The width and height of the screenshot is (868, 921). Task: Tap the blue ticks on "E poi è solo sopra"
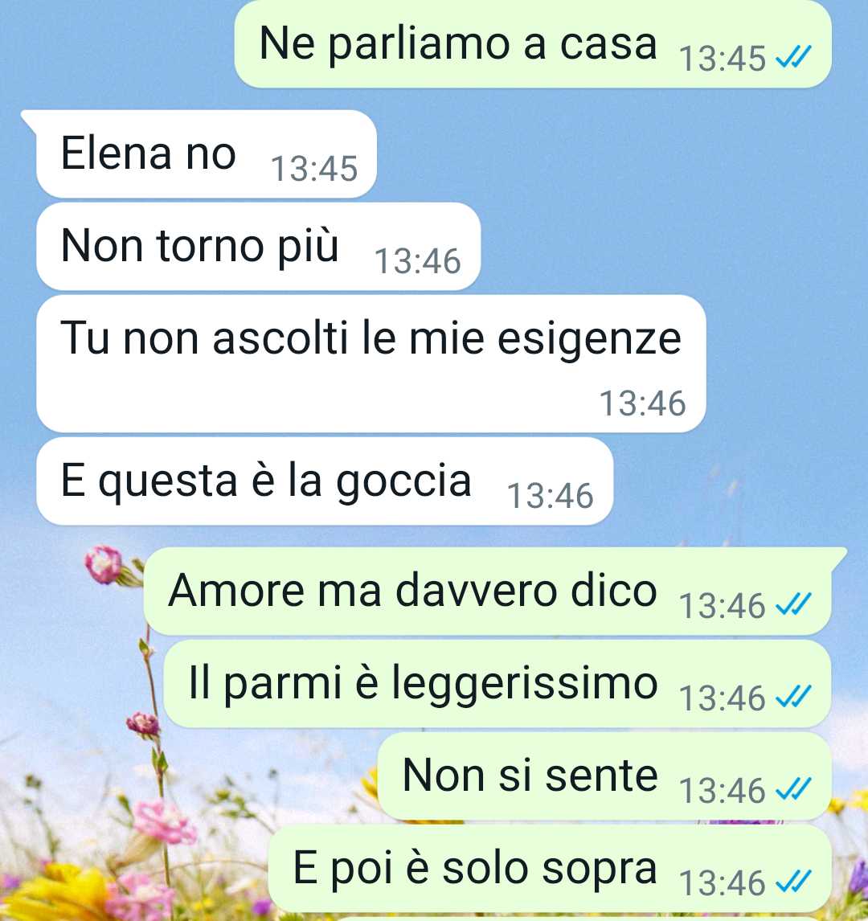point(793,881)
